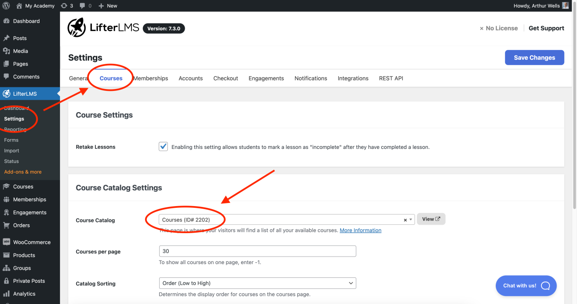This screenshot has height=304, width=577.
Task: Click the Version: 7.3.0 badge
Action: (x=164, y=28)
